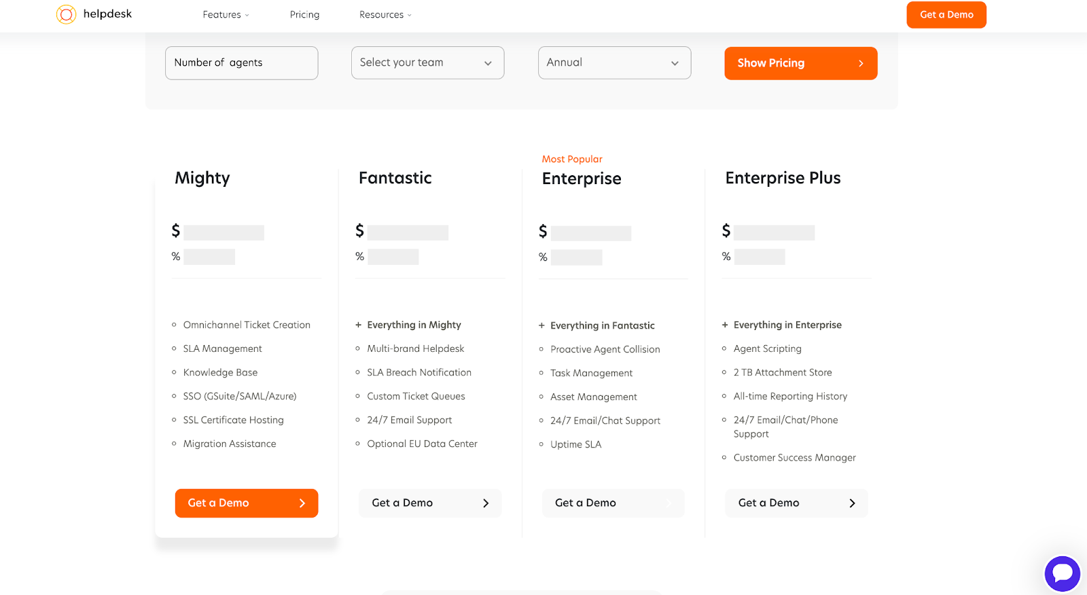
Task: Click the arrow in Fantastic's Get a Demo
Action: 486,503
